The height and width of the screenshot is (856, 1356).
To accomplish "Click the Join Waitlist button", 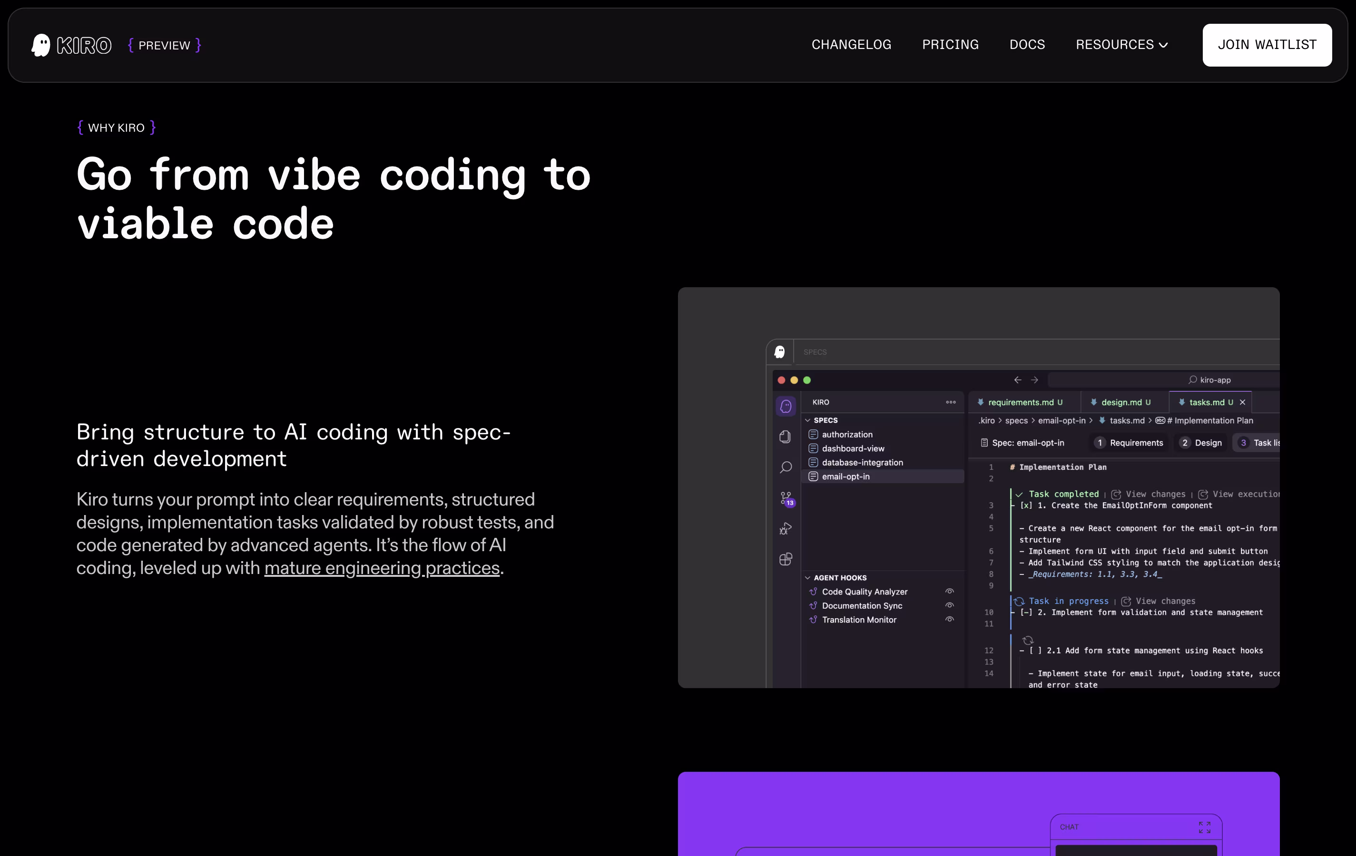I will tap(1267, 45).
